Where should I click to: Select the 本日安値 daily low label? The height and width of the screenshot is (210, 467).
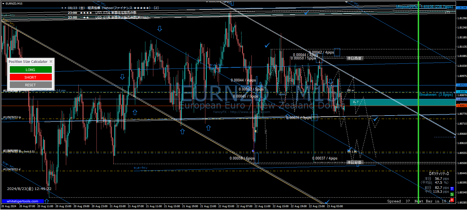pyautogui.click(x=354, y=163)
